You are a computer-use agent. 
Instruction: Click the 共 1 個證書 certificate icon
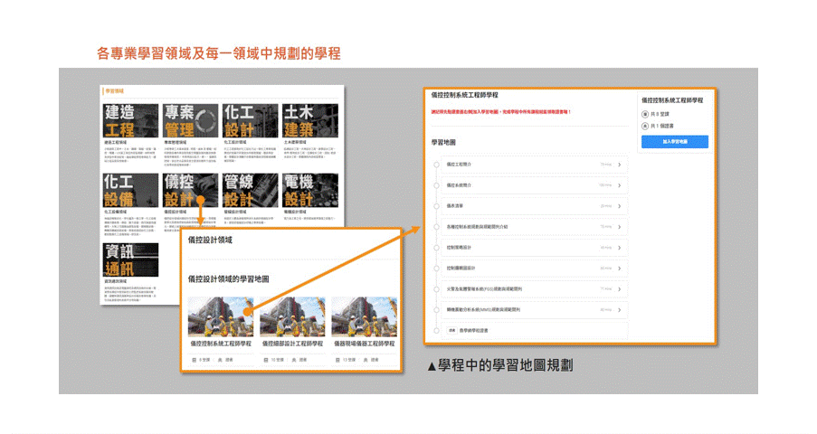point(645,126)
